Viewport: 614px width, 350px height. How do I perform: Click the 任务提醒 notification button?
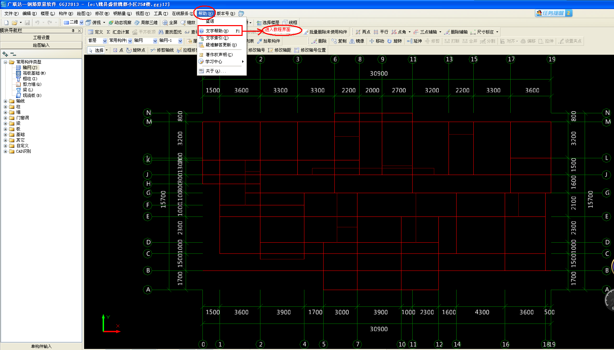click(x=554, y=13)
